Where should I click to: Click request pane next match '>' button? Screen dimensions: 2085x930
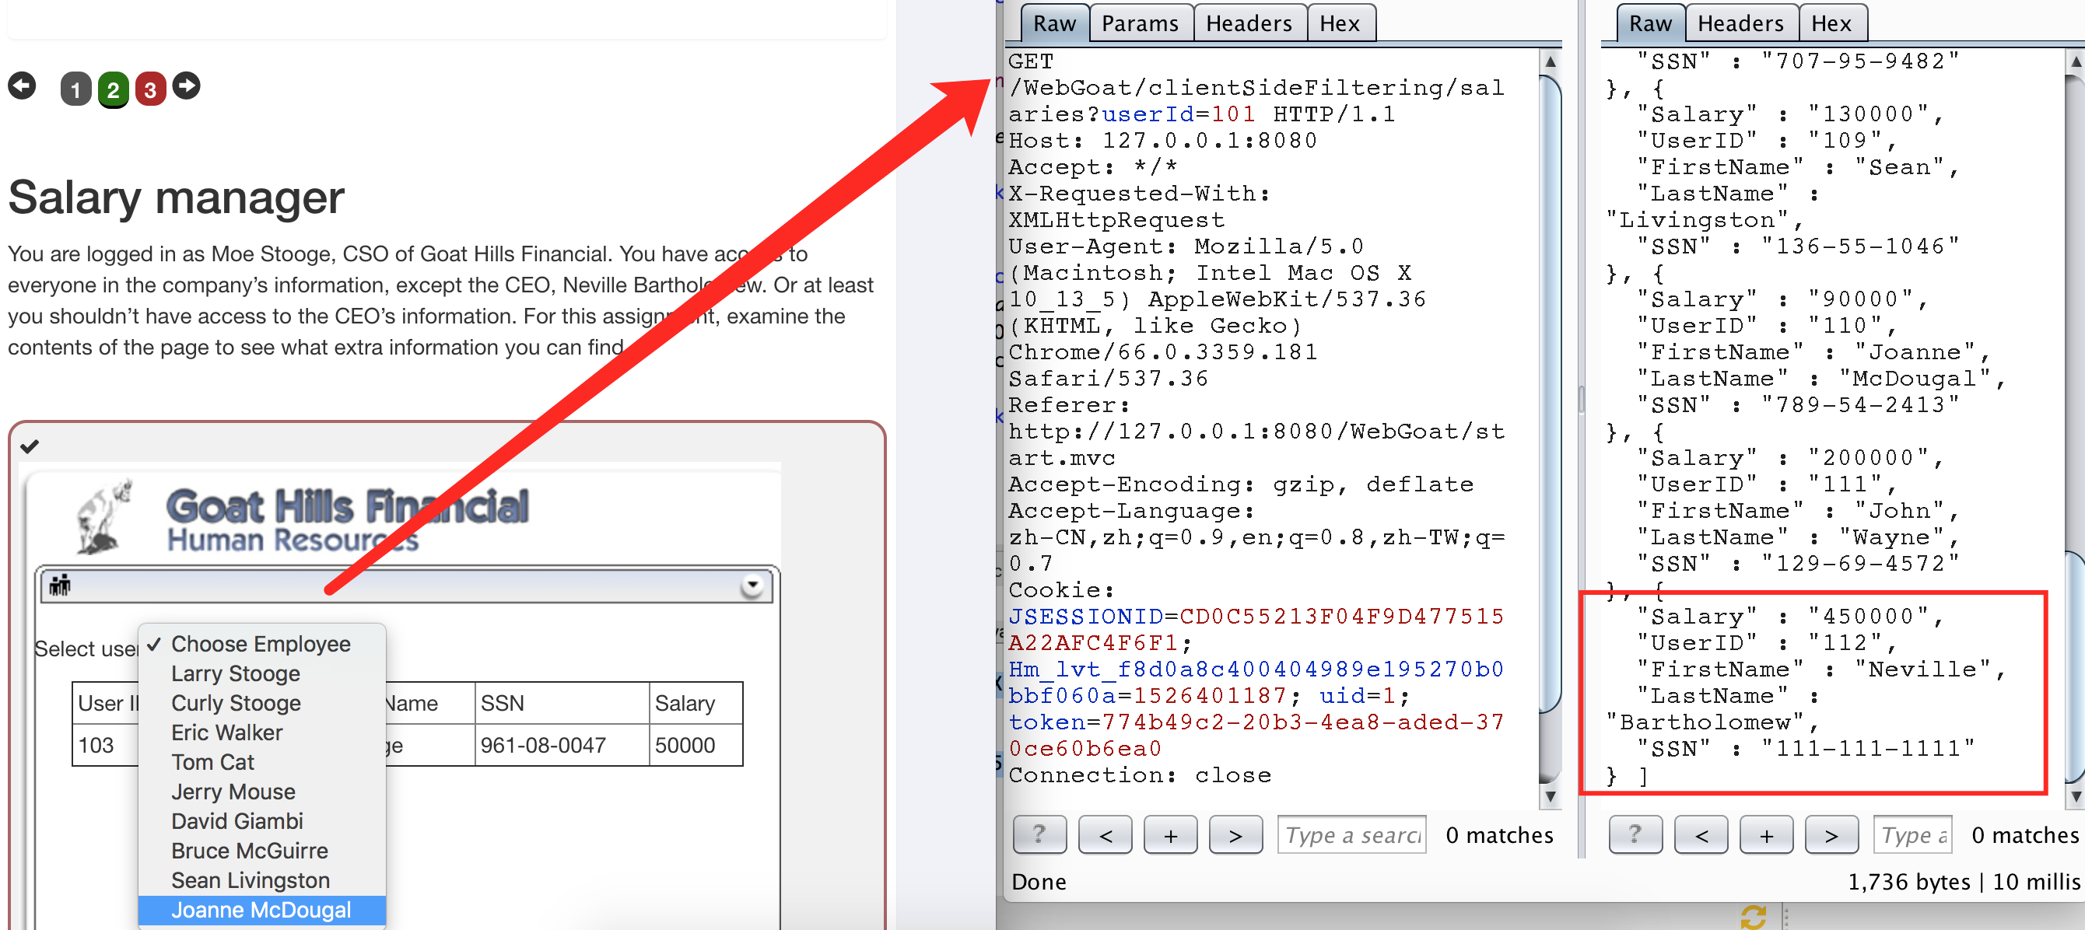[x=1235, y=834]
